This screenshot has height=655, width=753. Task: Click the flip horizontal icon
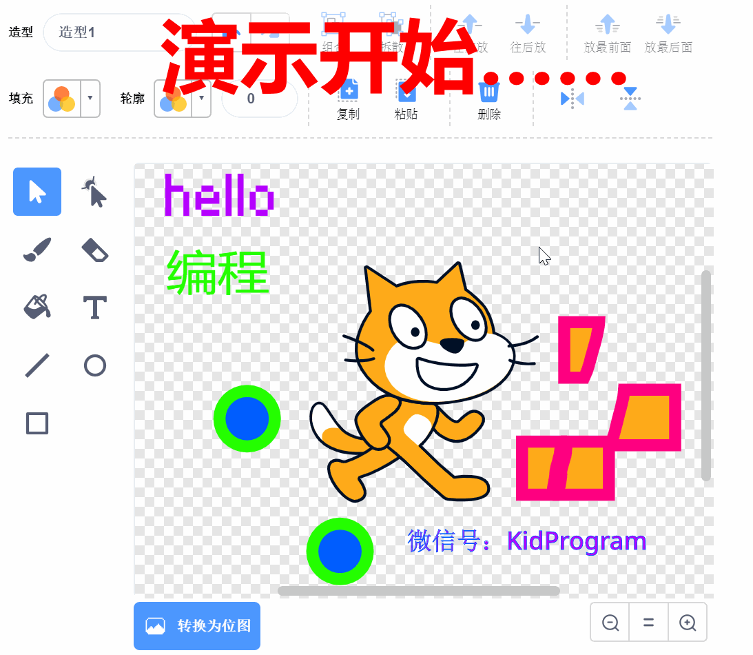(x=573, y=99)
